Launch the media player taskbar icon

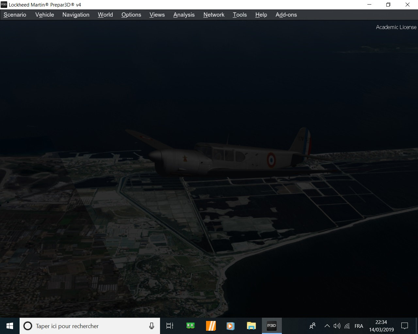pyautogui.click(x=231, y=326)
